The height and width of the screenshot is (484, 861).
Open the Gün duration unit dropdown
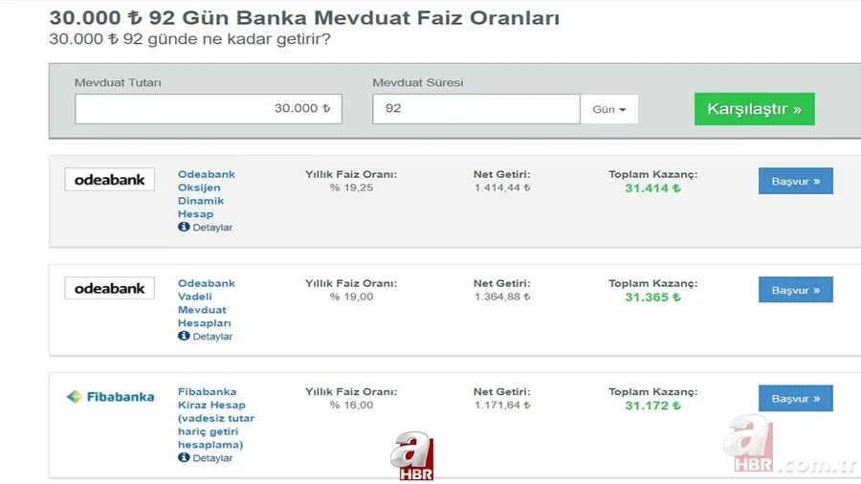(609, 109)
